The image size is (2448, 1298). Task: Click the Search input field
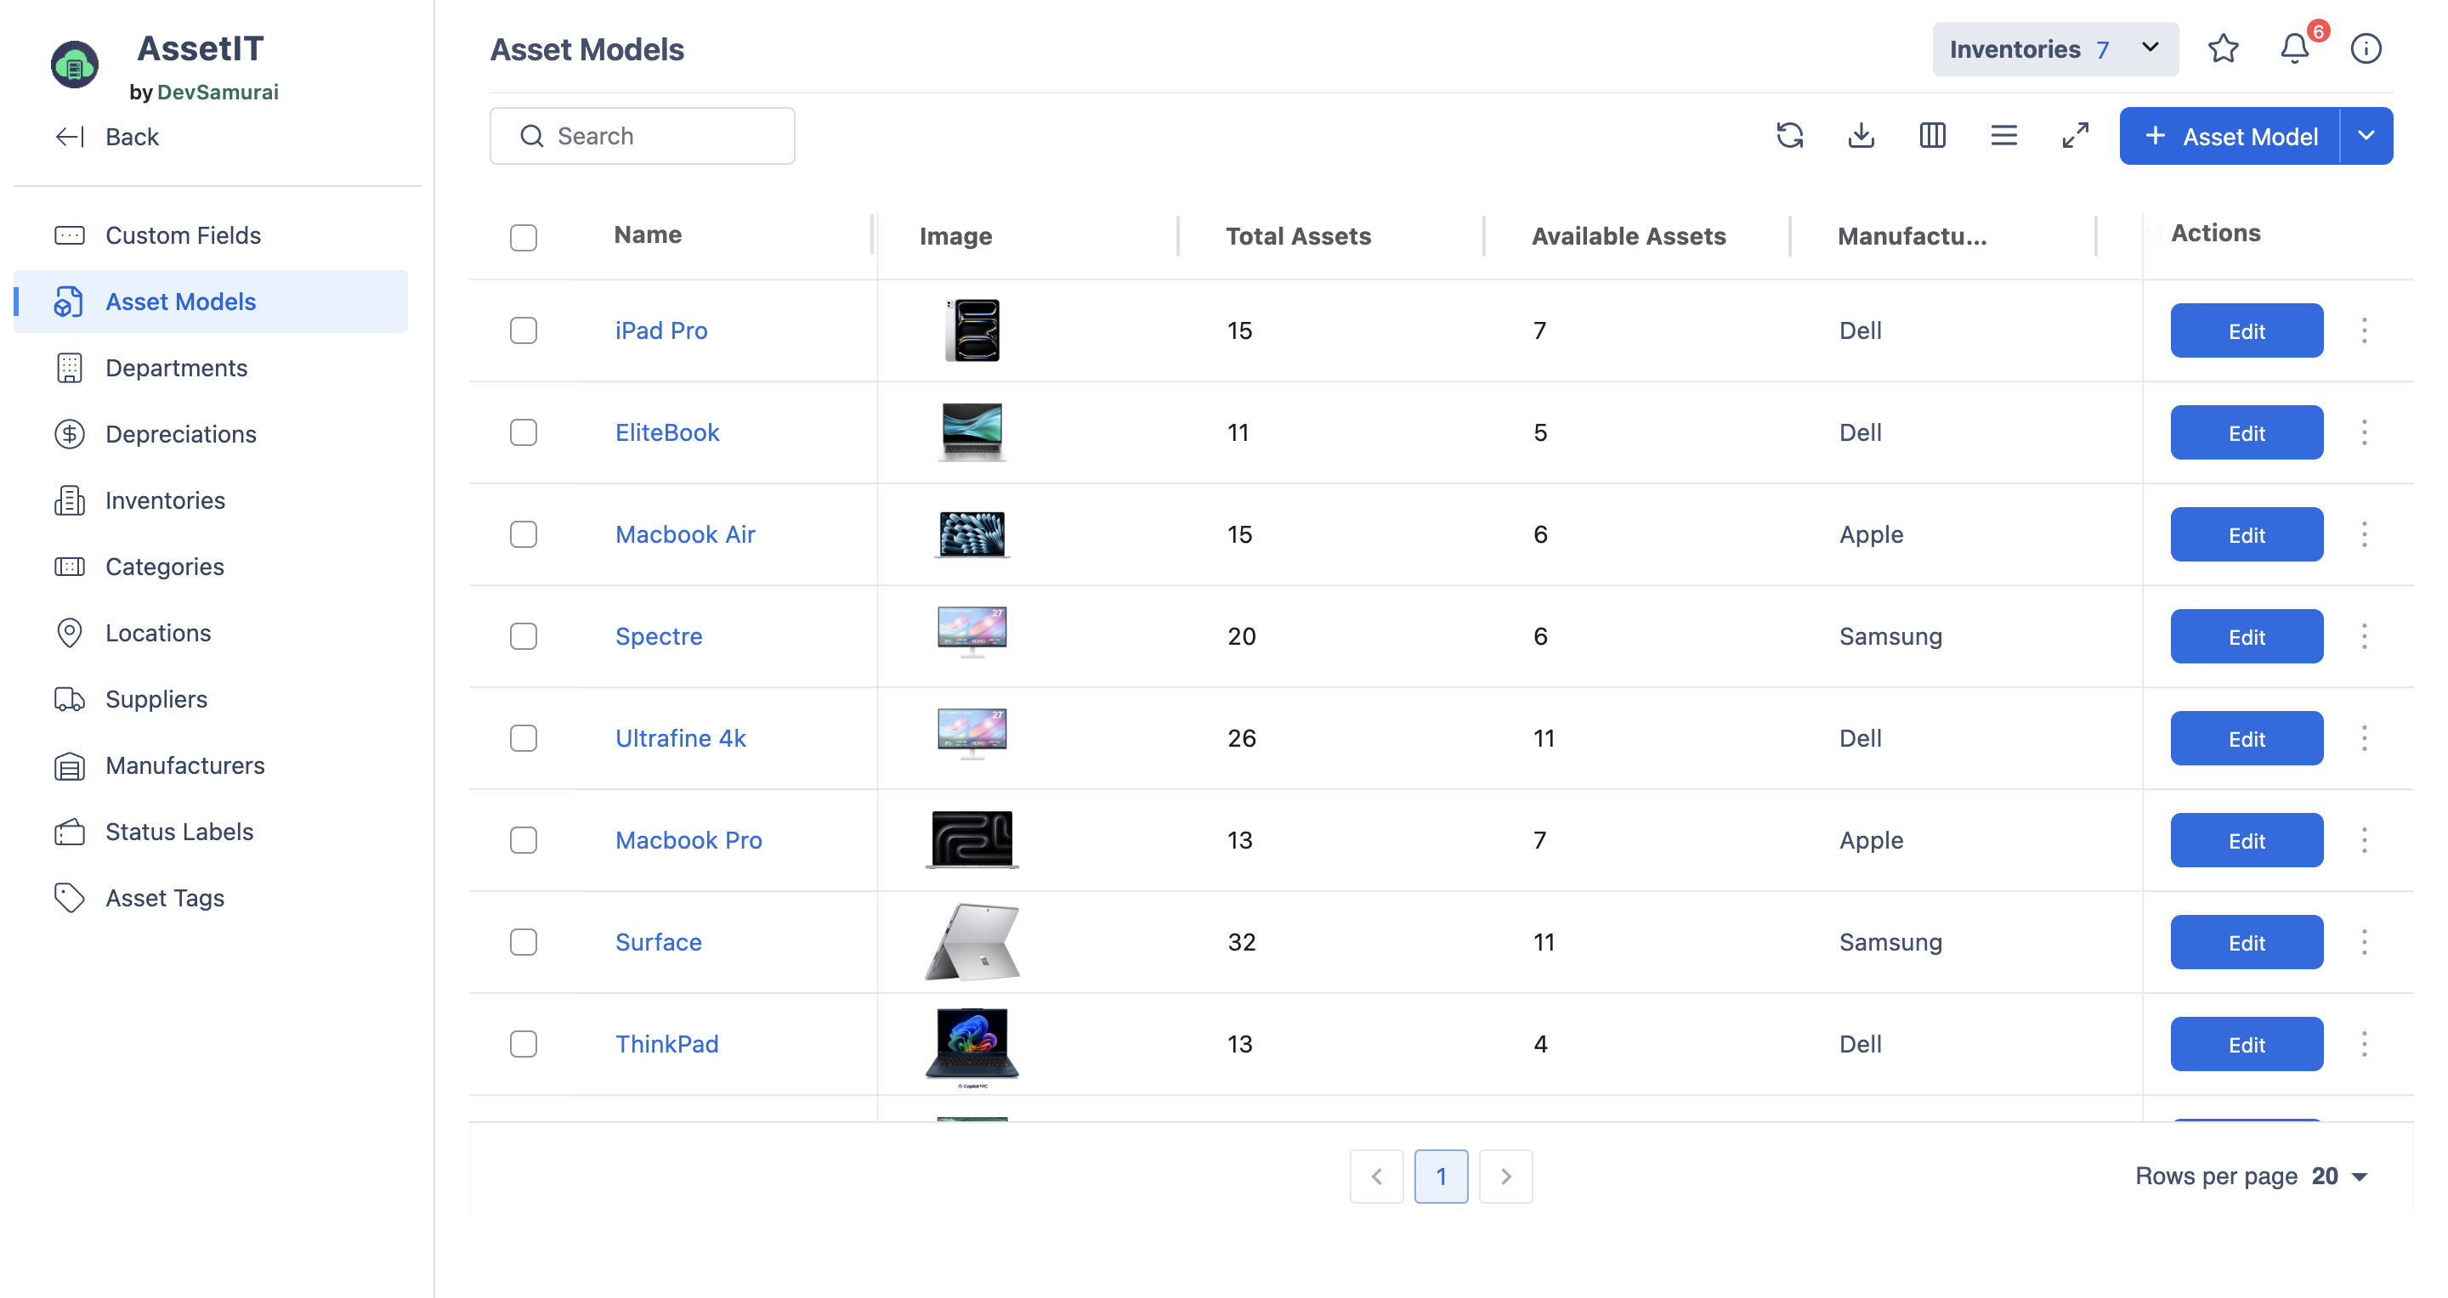pos(643,136)
